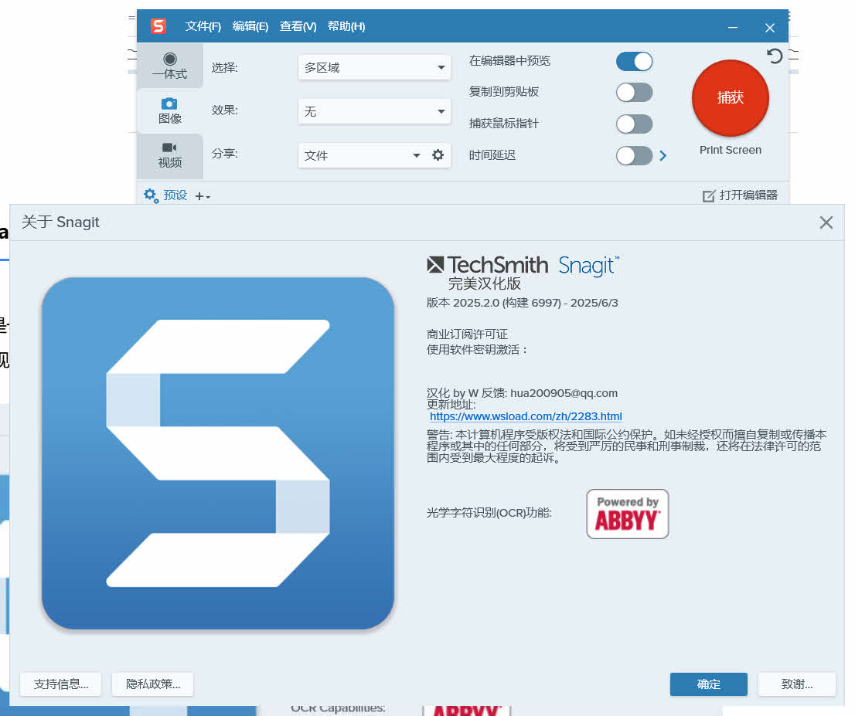Screen dimensions: 855x716
Task: Expand time delay options chevron
Action: [663, 156]
